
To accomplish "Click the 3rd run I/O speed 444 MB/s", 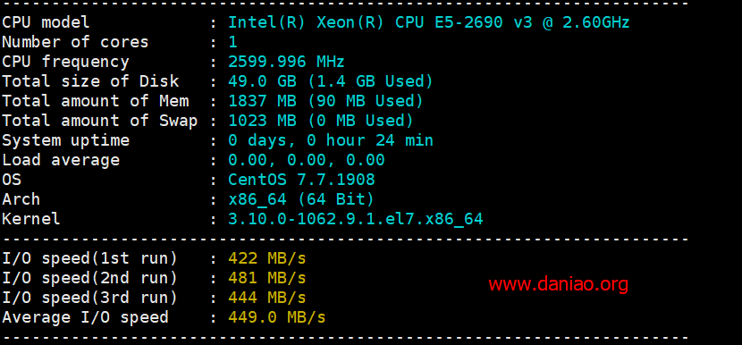I will (267, 298).
